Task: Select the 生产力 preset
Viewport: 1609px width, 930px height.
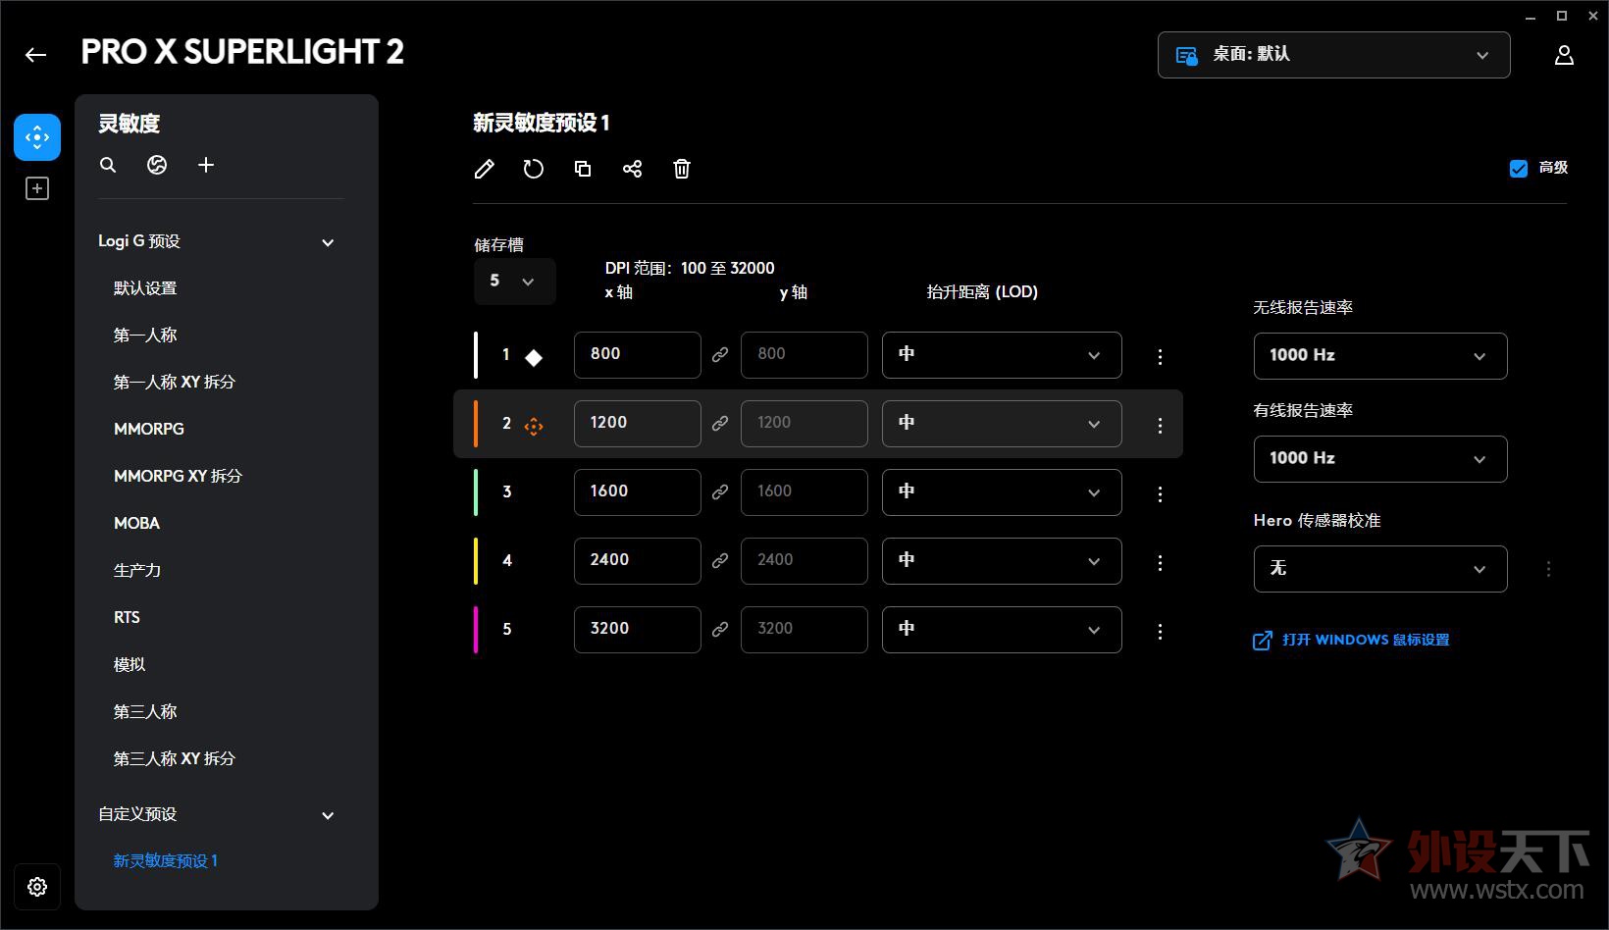Action: tap(137, 571)
